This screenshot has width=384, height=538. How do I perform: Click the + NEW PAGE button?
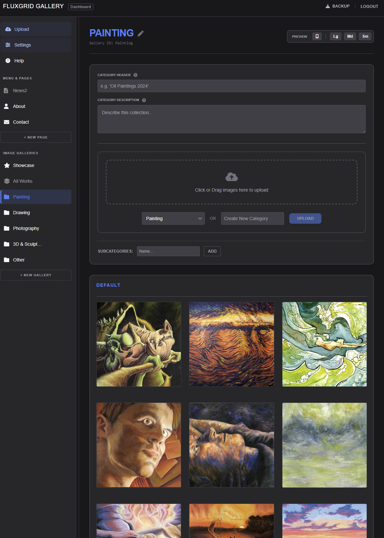point(36,137)
